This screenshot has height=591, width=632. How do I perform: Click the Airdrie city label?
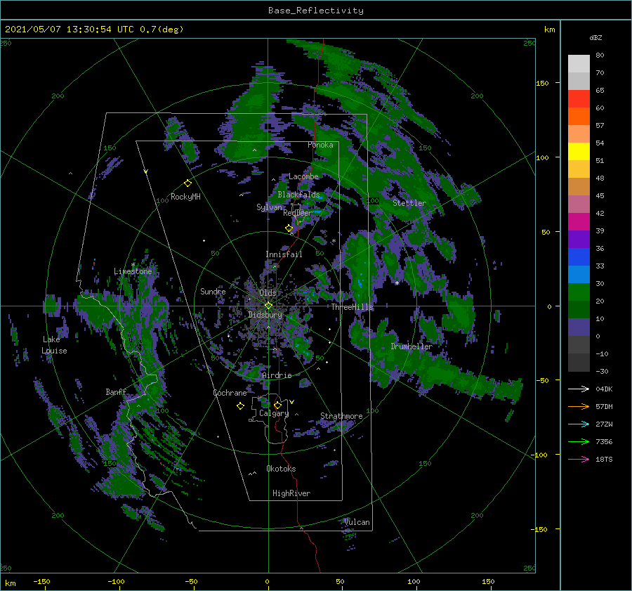[x=277, y=375]
